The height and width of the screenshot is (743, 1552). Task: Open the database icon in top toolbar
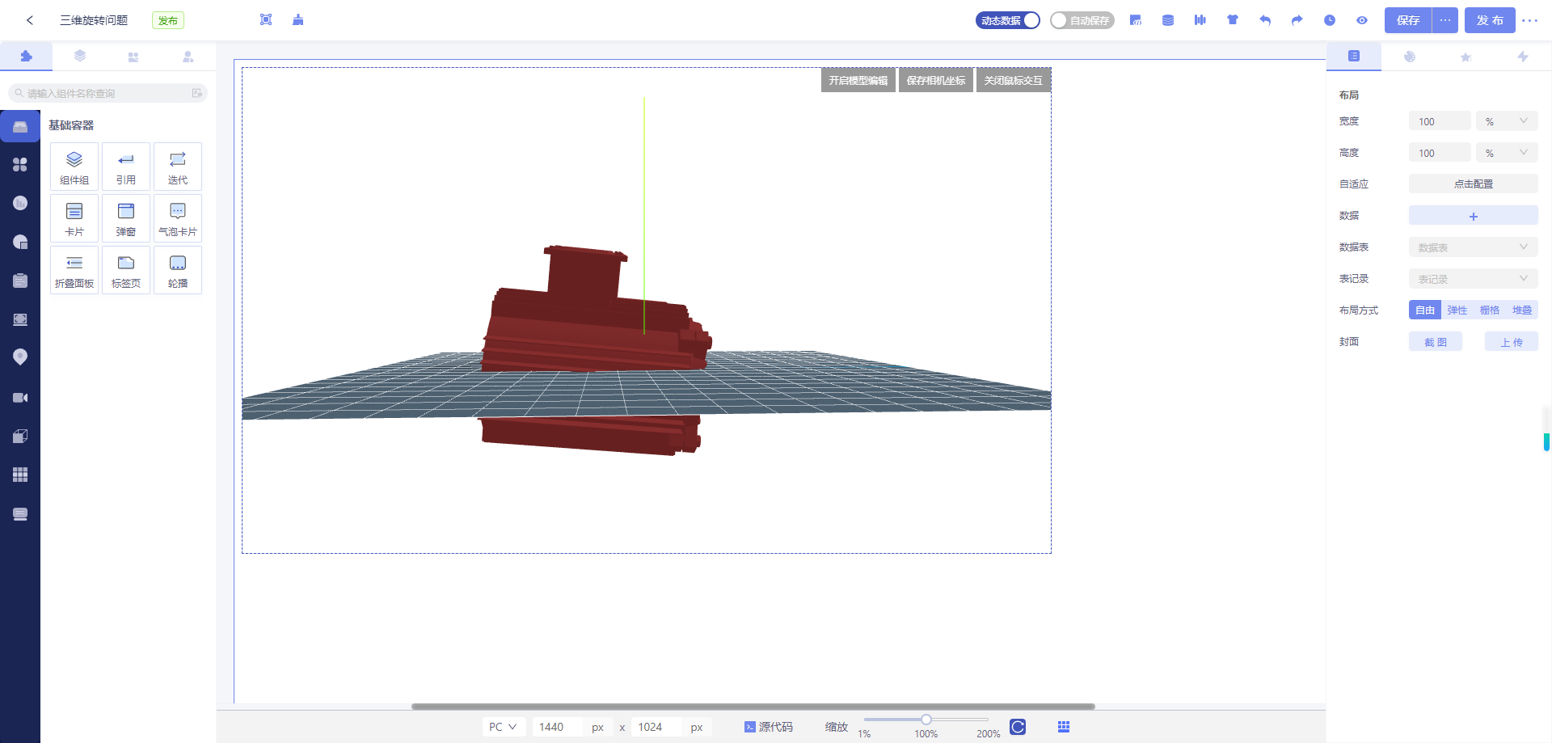click(1168, 20)
